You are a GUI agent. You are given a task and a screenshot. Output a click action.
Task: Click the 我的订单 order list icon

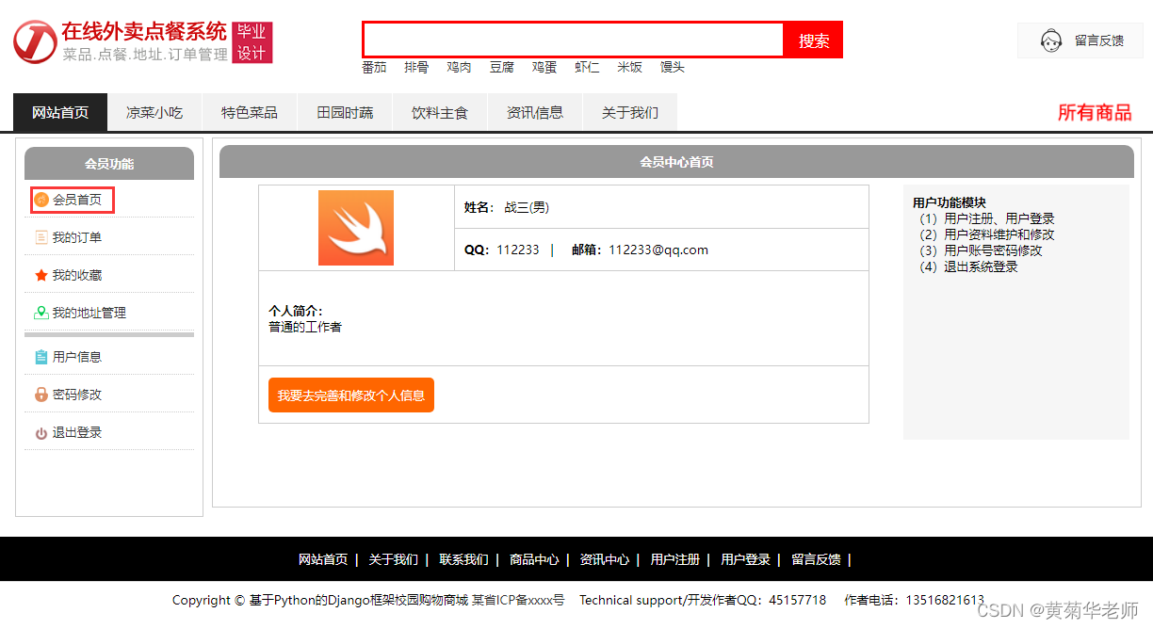click(x=41, y=237)
